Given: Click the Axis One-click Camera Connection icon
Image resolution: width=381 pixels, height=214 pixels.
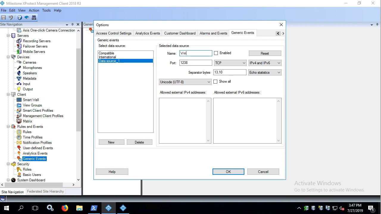Looking at the screenshot, I should click(19, 30).
